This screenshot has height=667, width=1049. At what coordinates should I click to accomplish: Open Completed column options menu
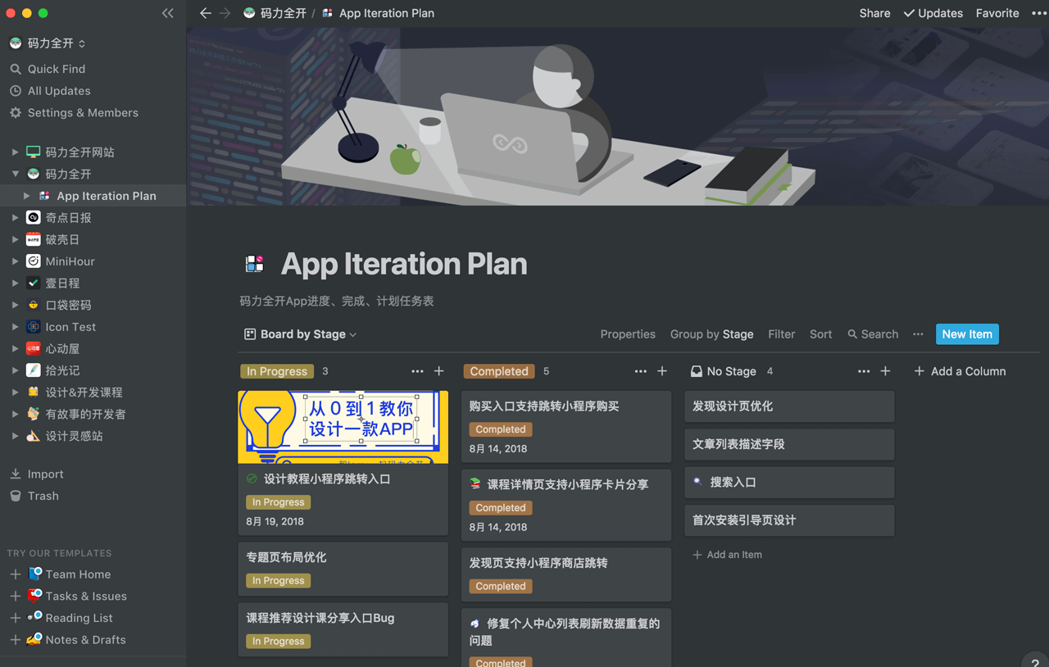(x=640, y=371)
